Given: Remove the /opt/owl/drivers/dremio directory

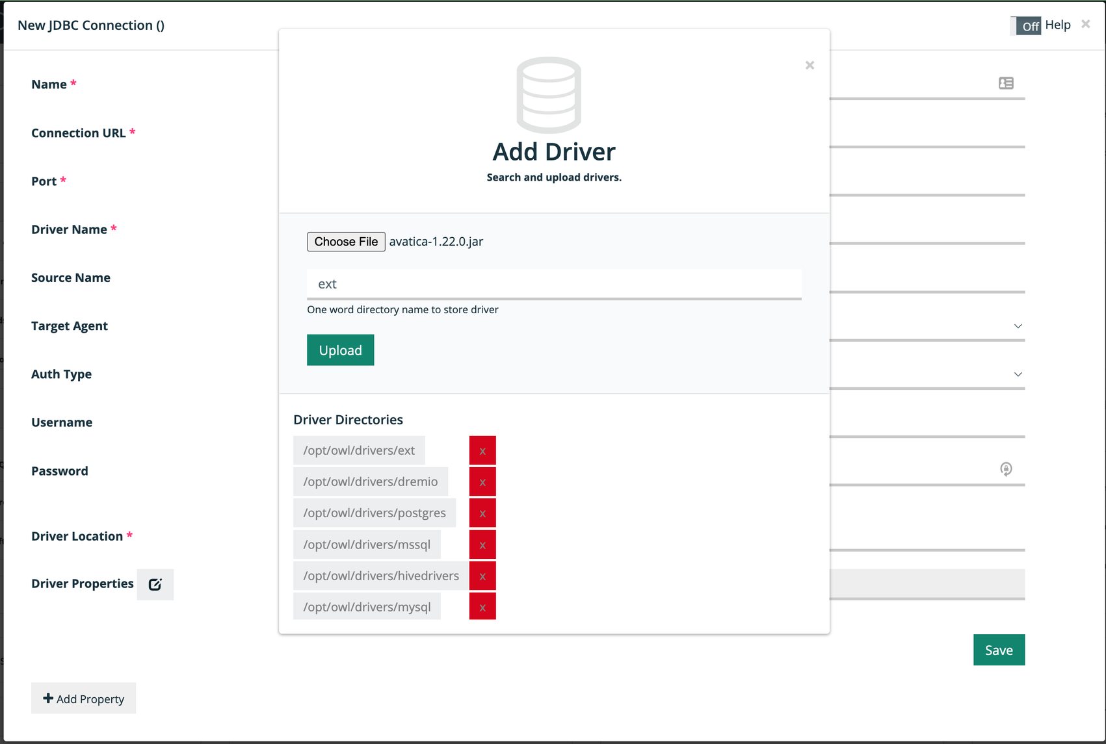Looking at the screenshot, I should (x=482, y=481).
